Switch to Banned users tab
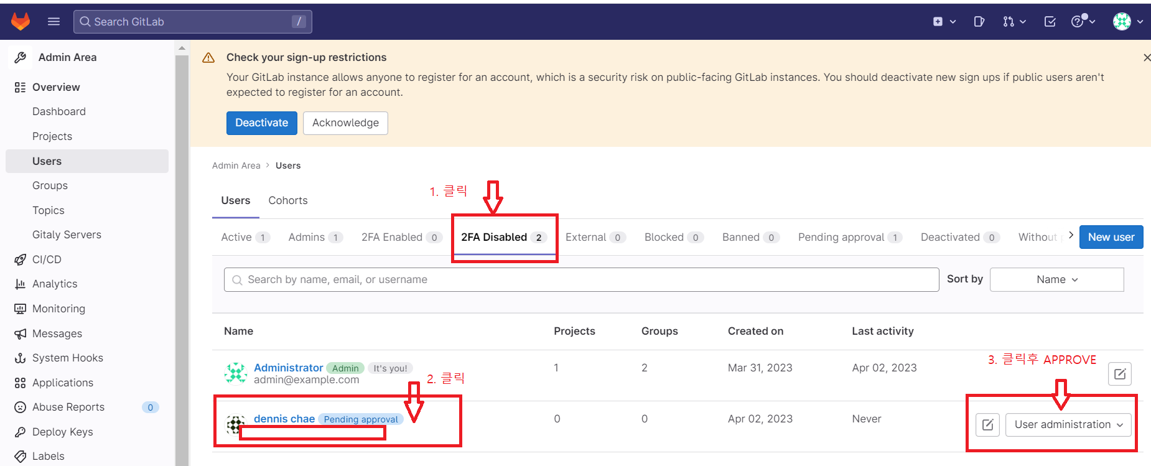Image resolution: width=1151 pixels, height=466 pixels. click(x=751, y=237)
